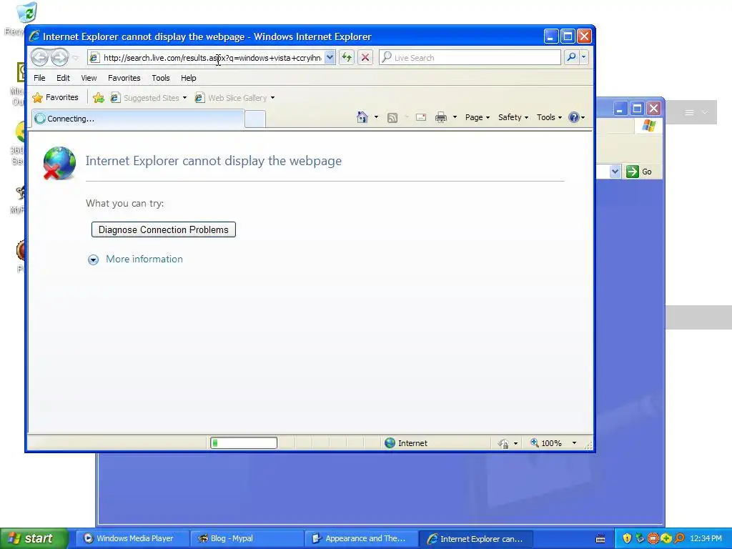Select the Connecting... tab
Screen dimensions: 732x549
point(138,119)
